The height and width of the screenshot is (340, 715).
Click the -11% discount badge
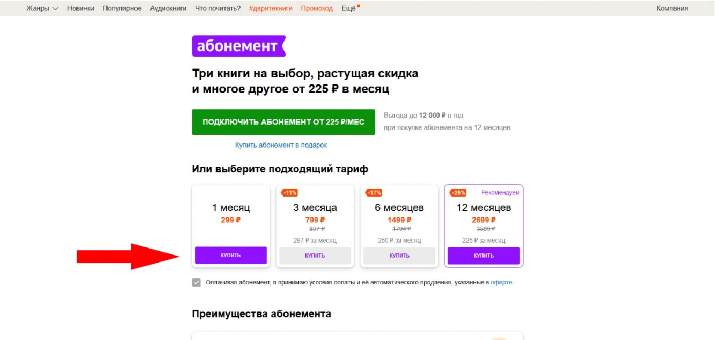289,193
